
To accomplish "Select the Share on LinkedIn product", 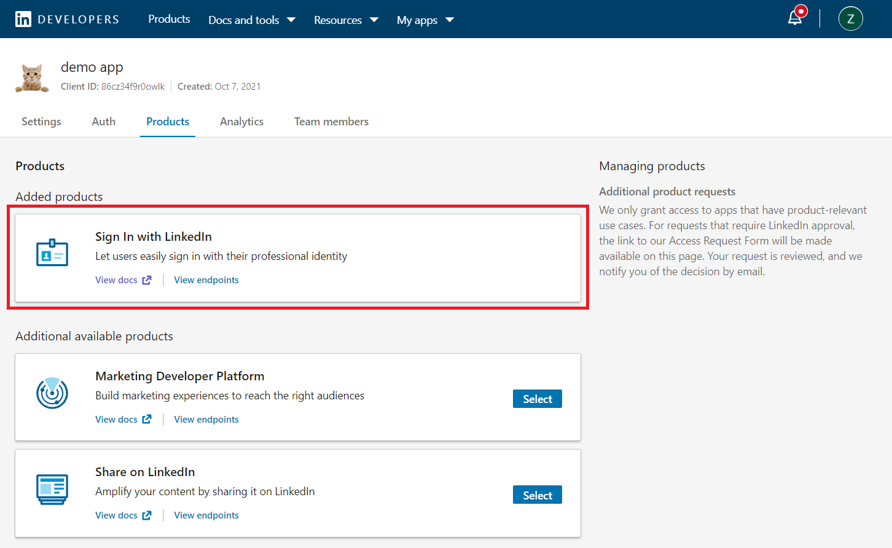I will [537, 495].
